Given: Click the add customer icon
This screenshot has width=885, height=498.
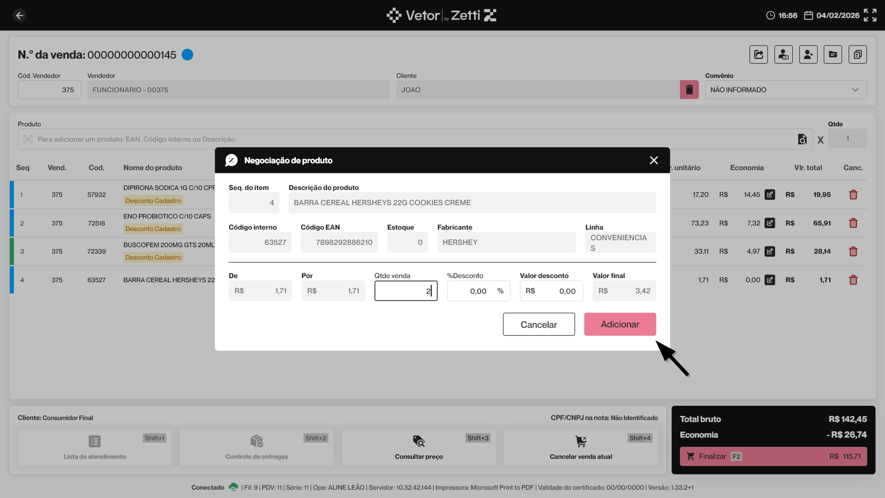Looking at the screenshot, I should pyautogui.click(x=808, y=54).
